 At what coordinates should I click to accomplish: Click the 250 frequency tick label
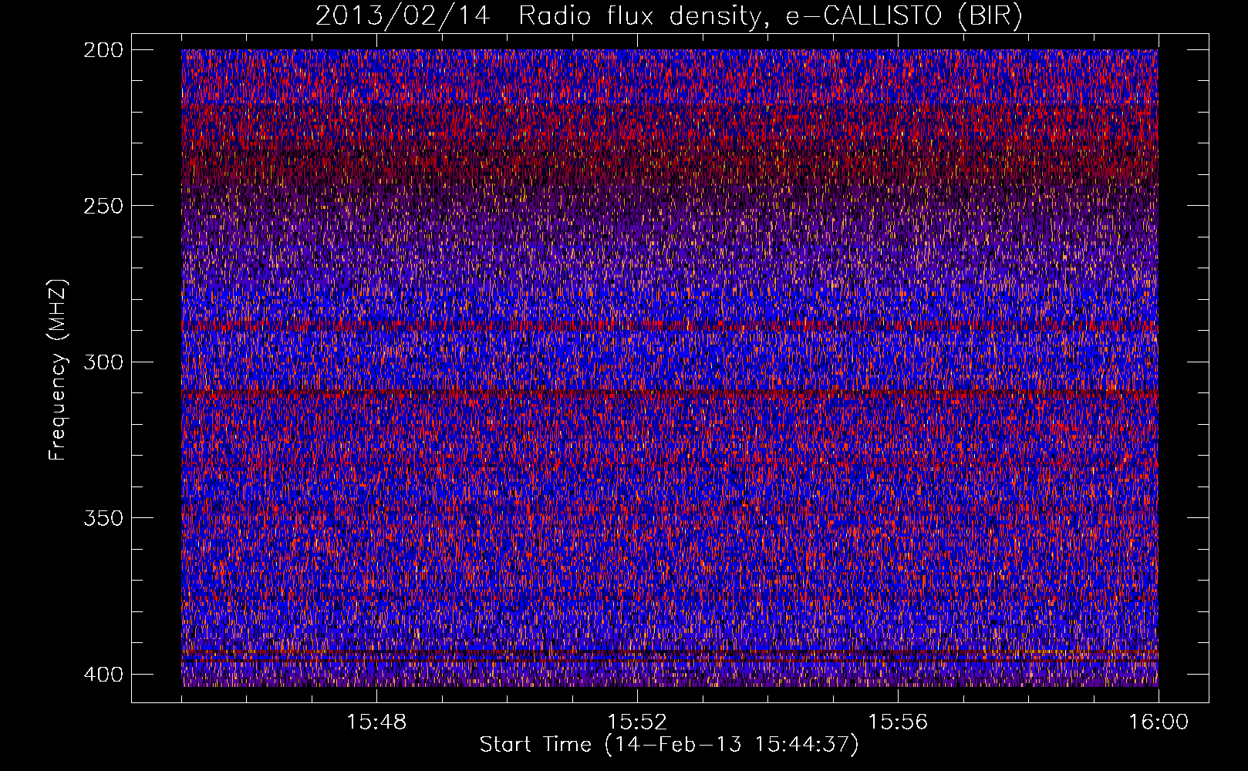point(103,206)
